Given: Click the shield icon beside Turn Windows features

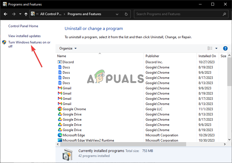Looking at the screenshot, I should tap(4, 42).
